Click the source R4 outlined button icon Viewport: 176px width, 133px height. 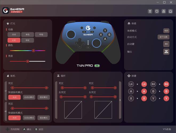(153, 84)
